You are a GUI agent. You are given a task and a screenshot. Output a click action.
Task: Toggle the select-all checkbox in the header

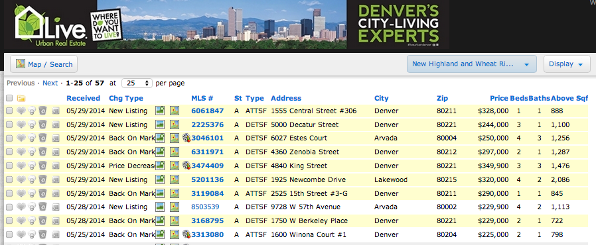pyautogui.click(x=9, y=99)
